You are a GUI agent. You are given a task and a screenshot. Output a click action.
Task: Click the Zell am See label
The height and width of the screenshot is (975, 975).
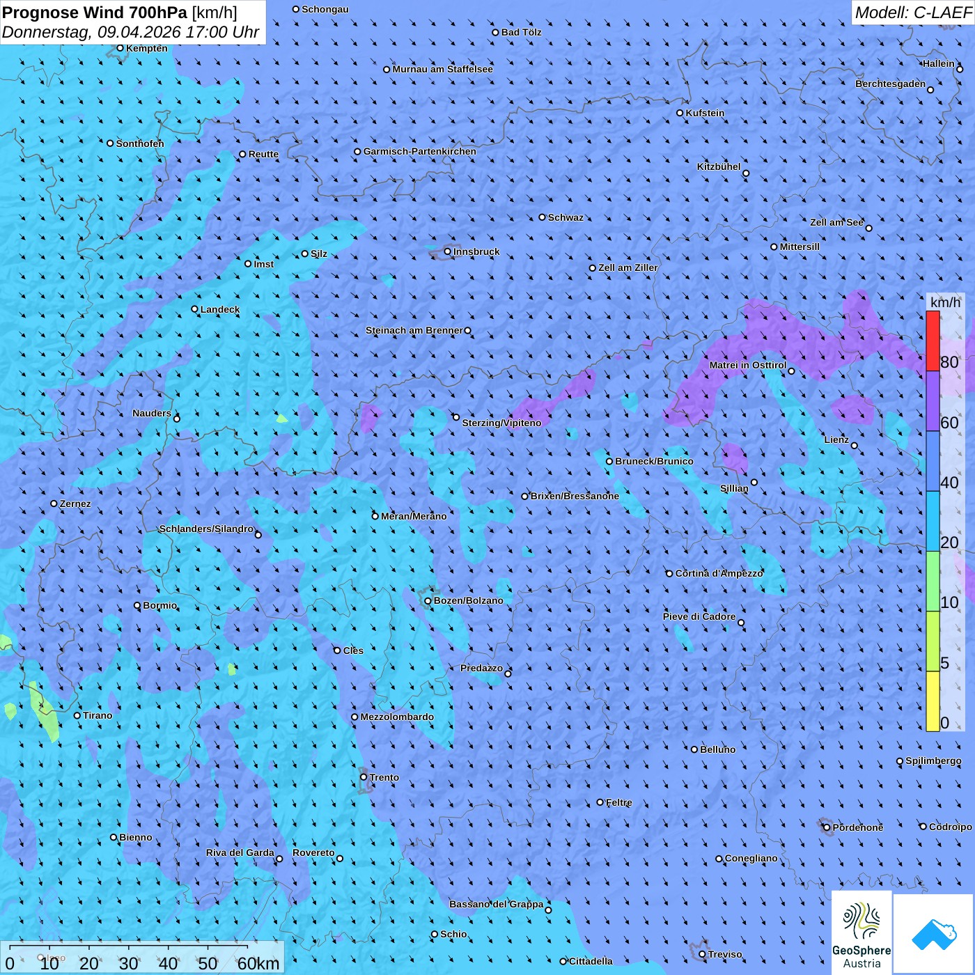[x=836, y=222]
